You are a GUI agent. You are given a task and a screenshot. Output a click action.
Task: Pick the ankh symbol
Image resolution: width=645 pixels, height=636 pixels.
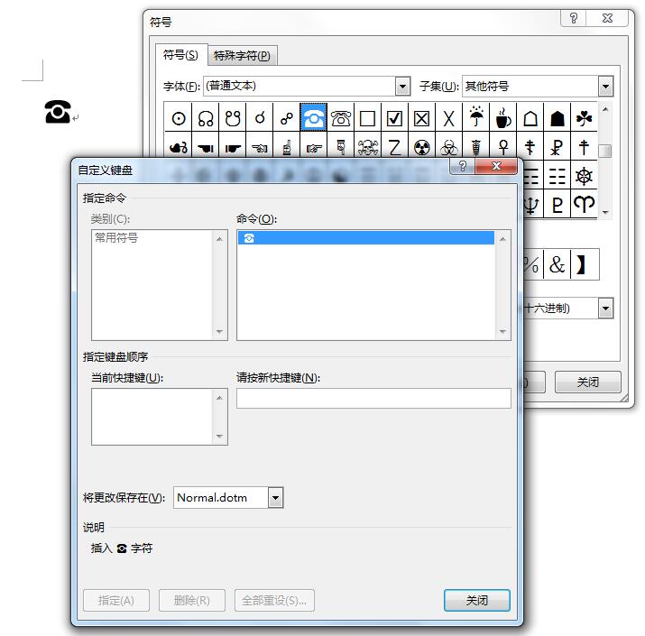tap(503, 146)
